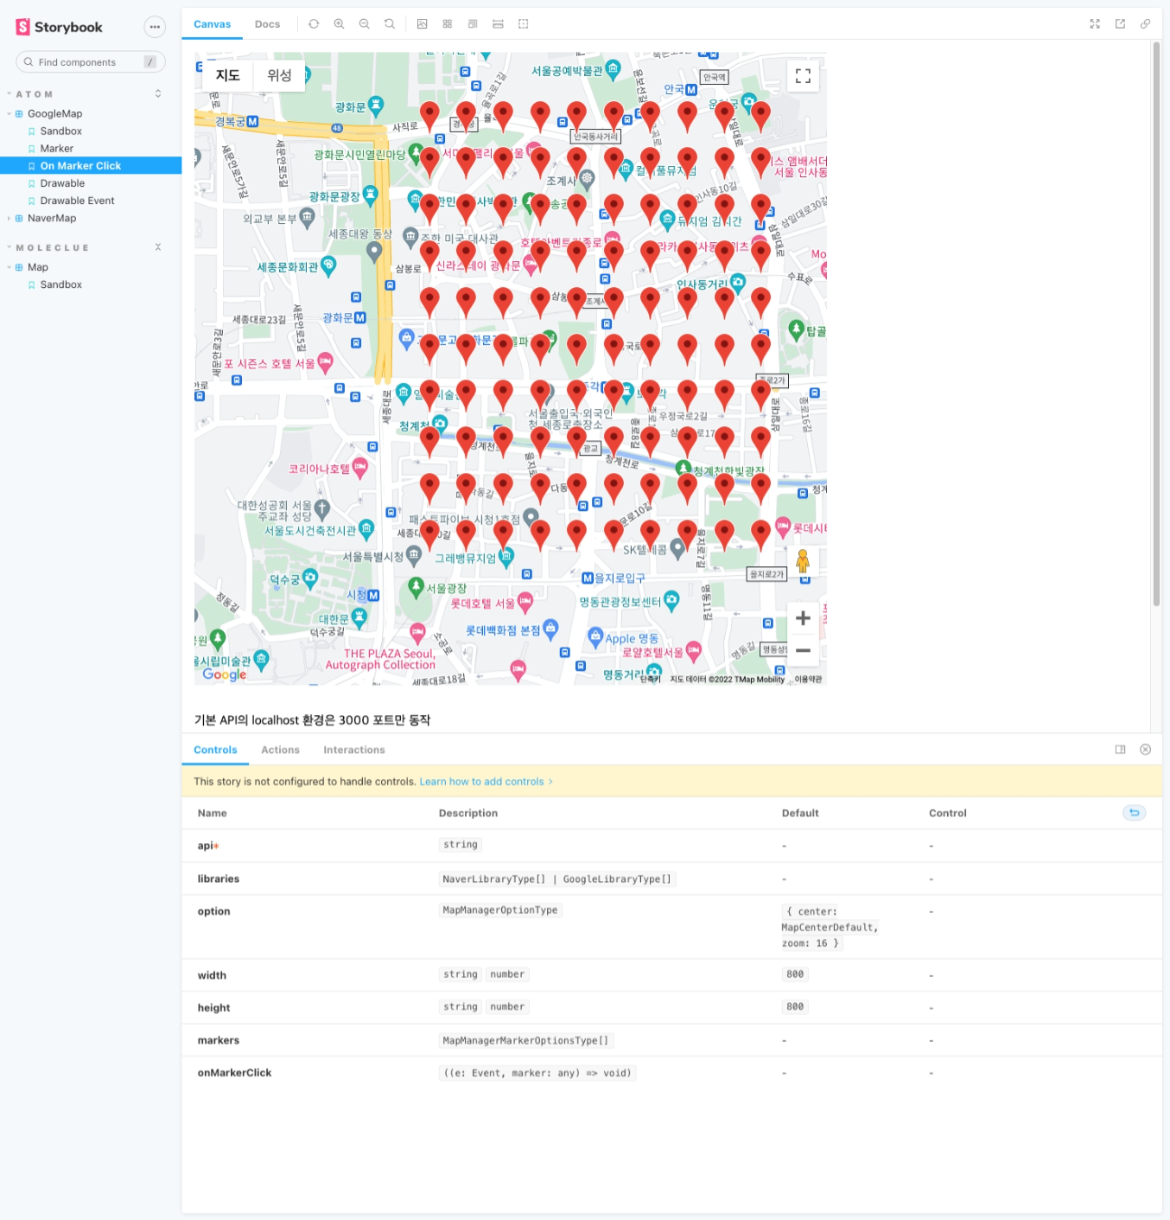Image resolution: width=1170 pixels, height=1220 pixels.
Task: Click the 서울광장 park place icon
Action: [416, 587]
